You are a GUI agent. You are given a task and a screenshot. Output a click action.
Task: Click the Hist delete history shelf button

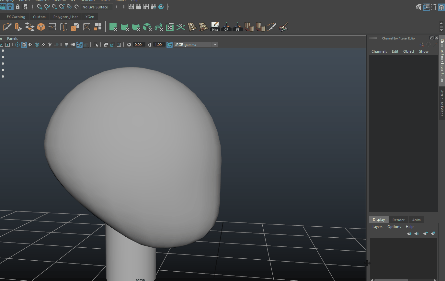point(215,27)
